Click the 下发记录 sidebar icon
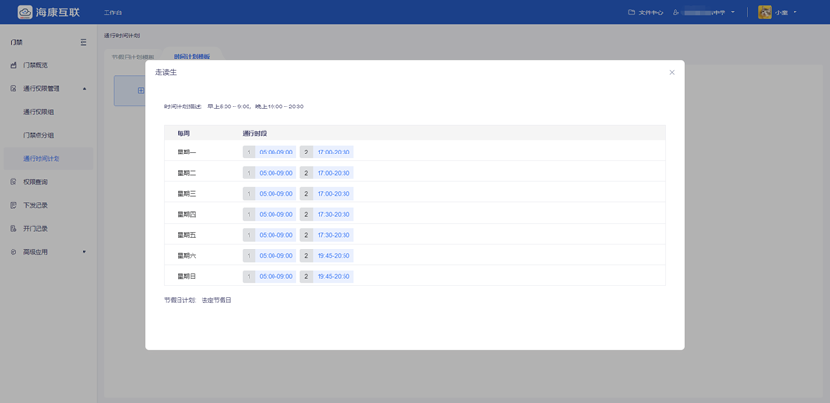 click(x=13, y=205)
